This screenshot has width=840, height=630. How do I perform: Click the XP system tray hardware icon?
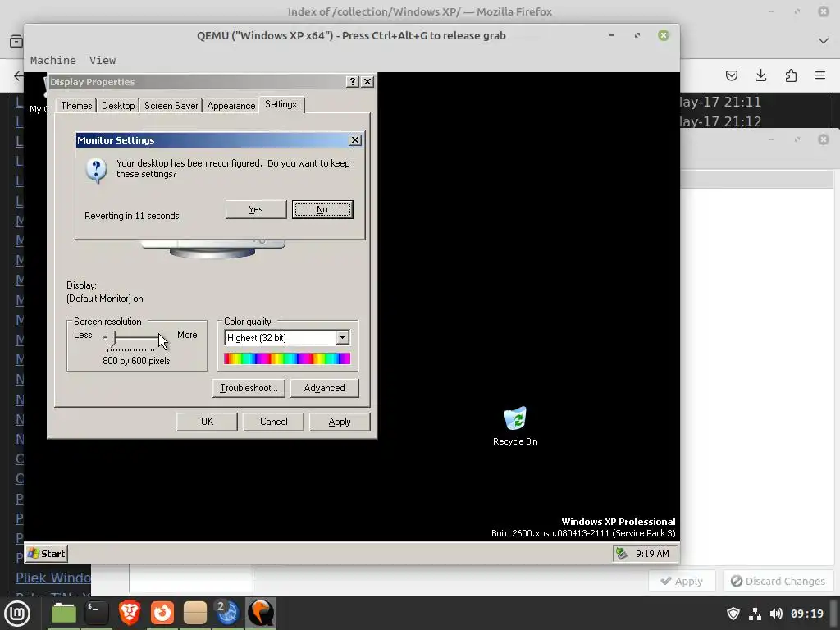(x=622, y=554)
